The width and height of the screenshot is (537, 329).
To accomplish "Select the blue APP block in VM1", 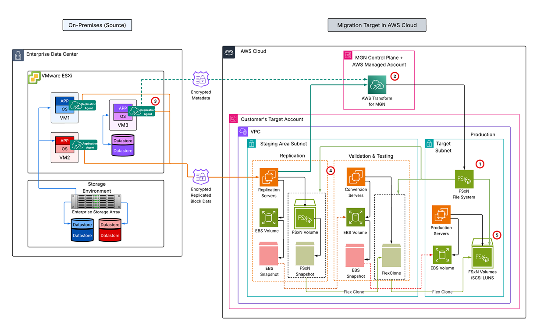I will pyautogui.click(x=64, y=101).
